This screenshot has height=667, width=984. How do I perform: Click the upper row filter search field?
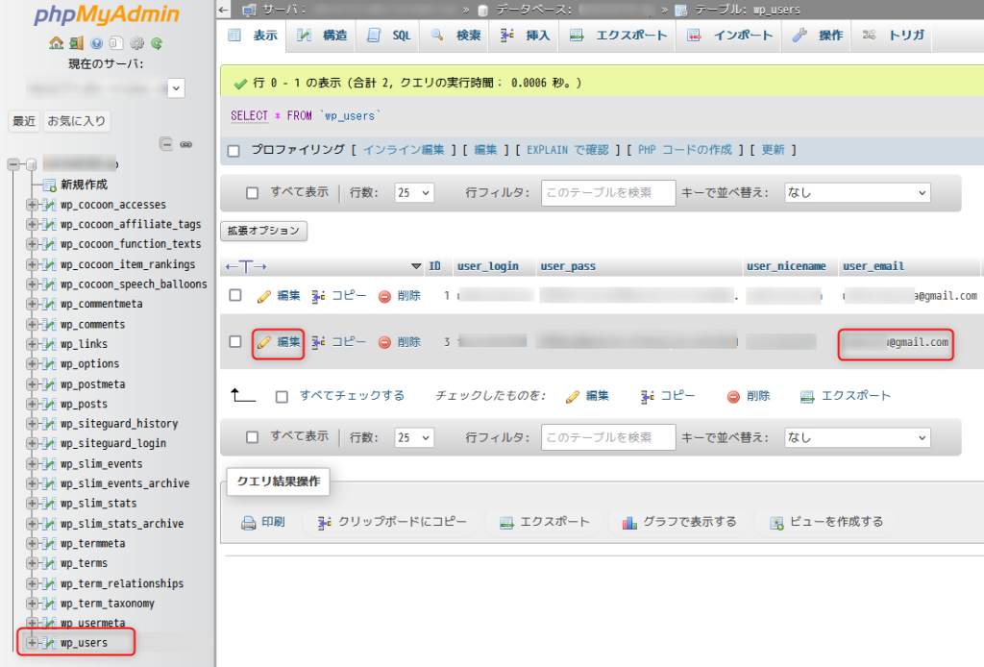point(608,193)
